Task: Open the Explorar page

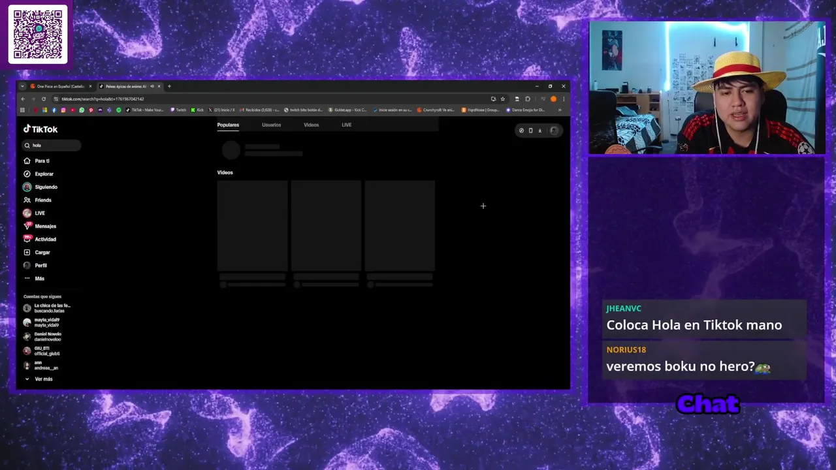Action: 39,174
